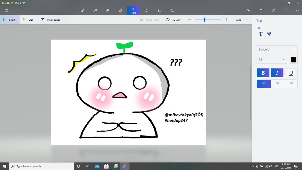
Task: Click the ??? text on canvas
Action: [176, 62]
